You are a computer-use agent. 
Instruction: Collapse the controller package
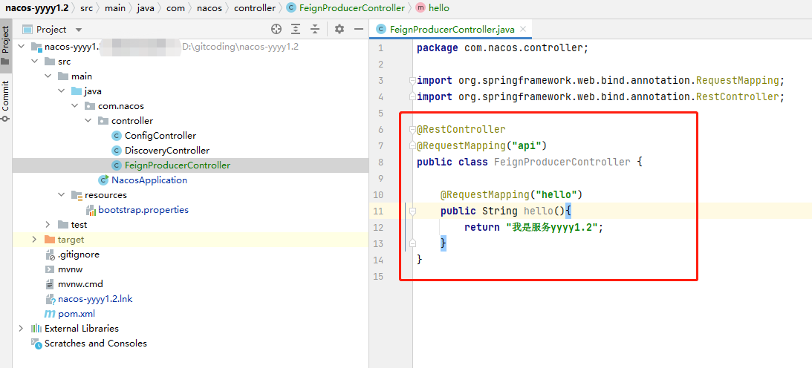tap(88, 121)
